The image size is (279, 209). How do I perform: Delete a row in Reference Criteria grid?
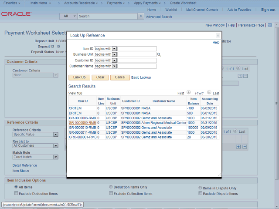(x=245, y=147)
